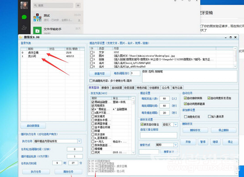Open the WeChat contacts icon in sidebar

[24, 28]
